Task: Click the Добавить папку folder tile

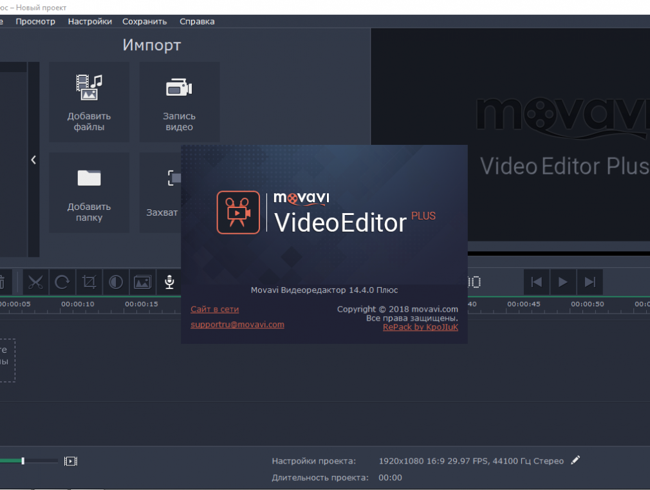Action: click(x=89, y=192)
